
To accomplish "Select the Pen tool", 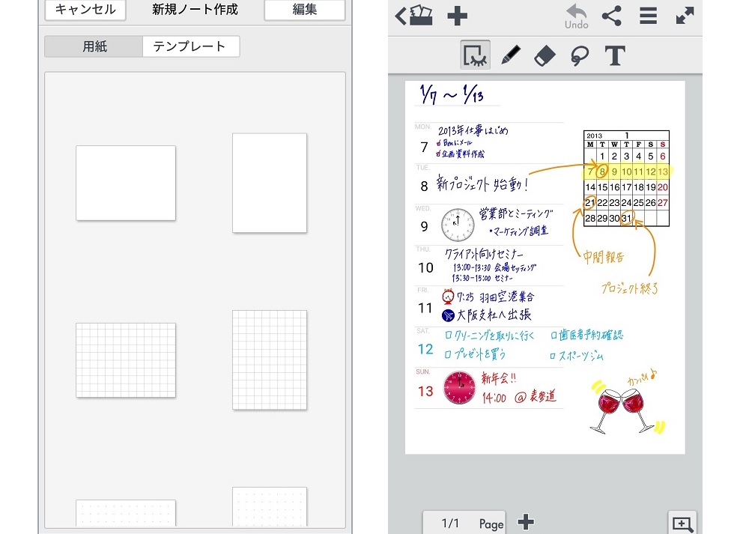I will 511,55.
